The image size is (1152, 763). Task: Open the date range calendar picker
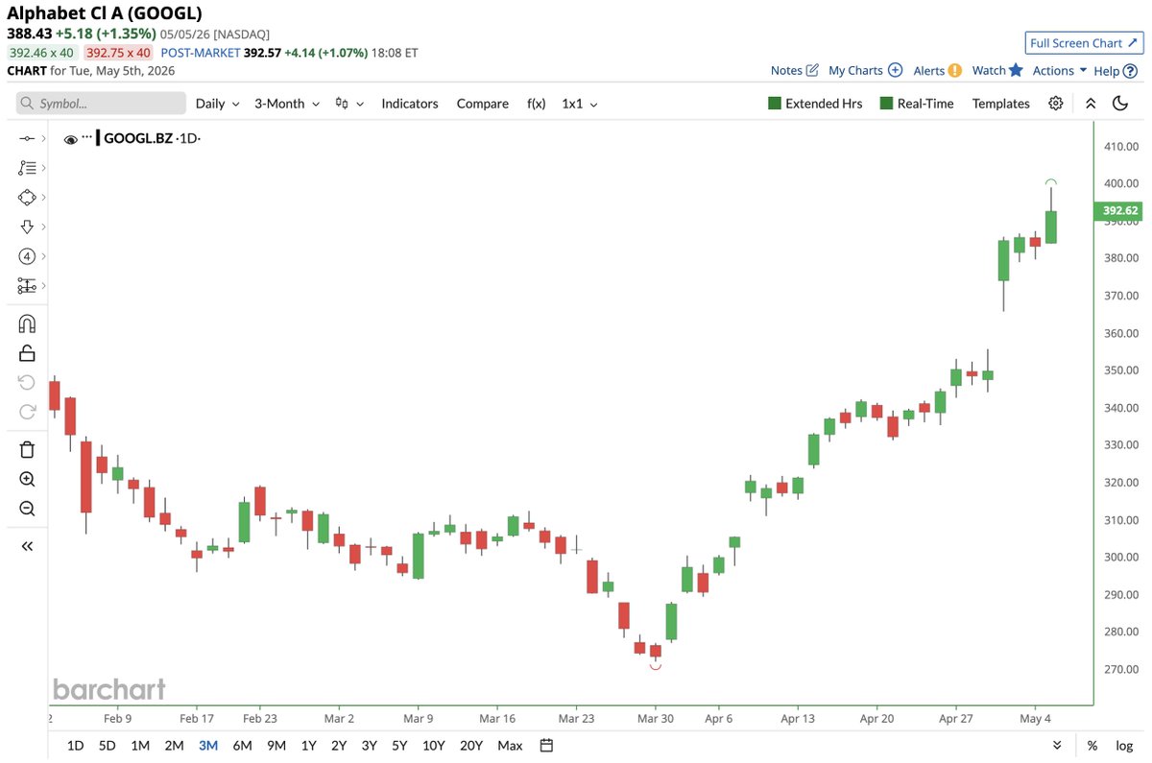tap(546, 746)
